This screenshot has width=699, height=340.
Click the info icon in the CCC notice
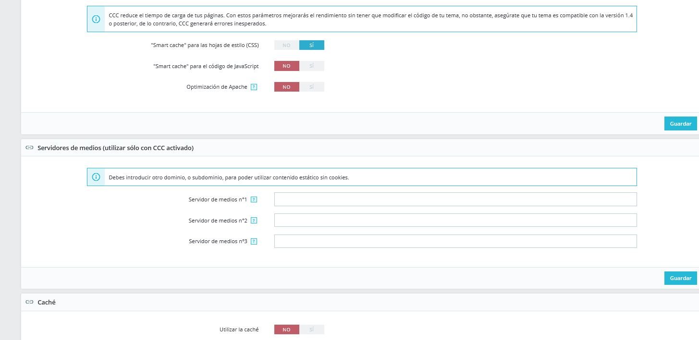[x=96, y=19]
